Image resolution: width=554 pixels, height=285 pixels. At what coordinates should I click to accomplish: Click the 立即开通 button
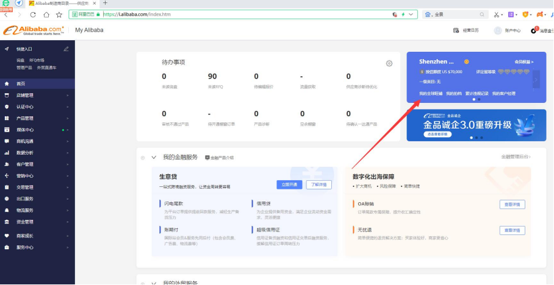(x=289, y=185)
